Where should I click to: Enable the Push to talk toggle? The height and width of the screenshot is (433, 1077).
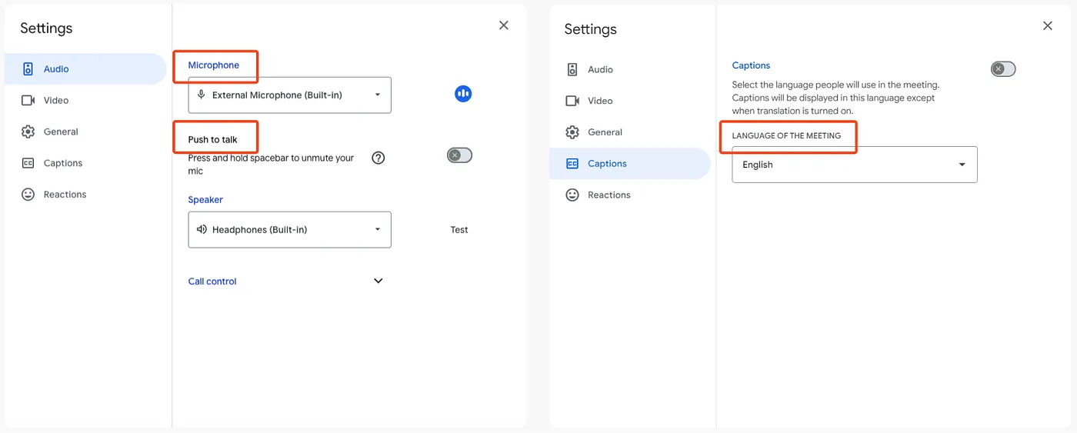click(459, 155)
